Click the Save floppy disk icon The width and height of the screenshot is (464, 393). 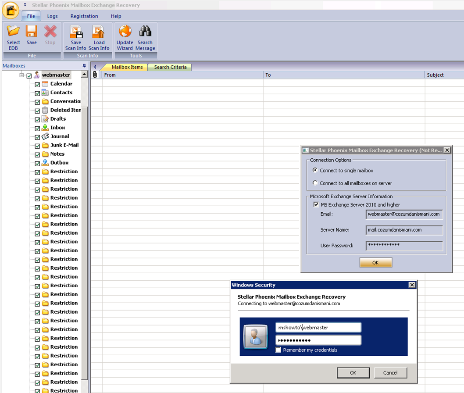[32, 32]
